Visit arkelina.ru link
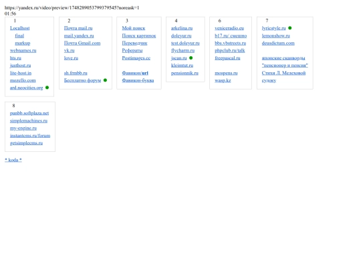 [182, 28]
